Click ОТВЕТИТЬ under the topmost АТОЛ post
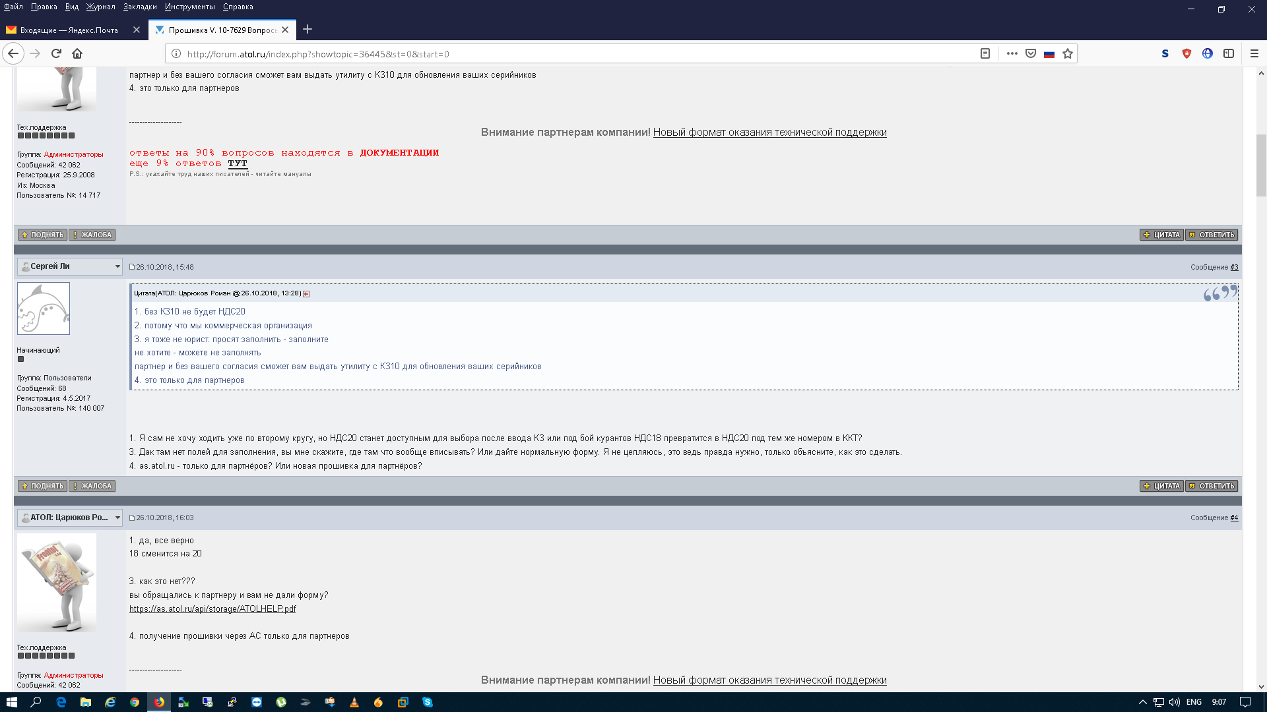 pos(1212,235)
